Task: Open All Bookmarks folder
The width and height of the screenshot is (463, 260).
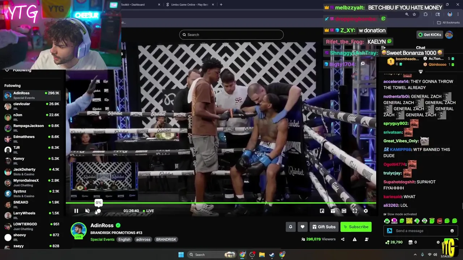Action: point(449,22)
